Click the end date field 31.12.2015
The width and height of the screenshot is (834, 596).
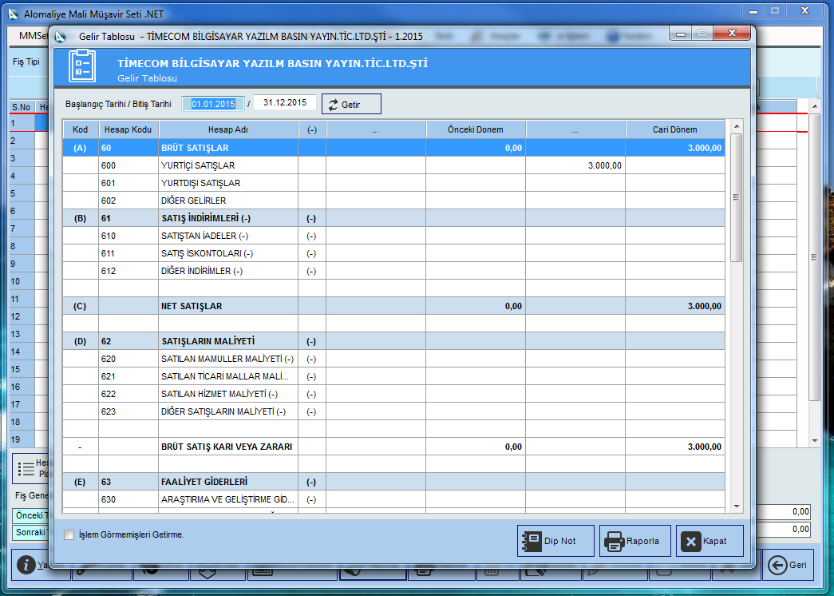[x=285, y=102]
